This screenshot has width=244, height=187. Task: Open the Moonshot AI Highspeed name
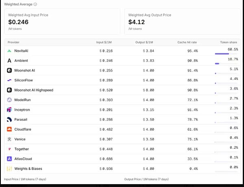(x=34, y=90)
